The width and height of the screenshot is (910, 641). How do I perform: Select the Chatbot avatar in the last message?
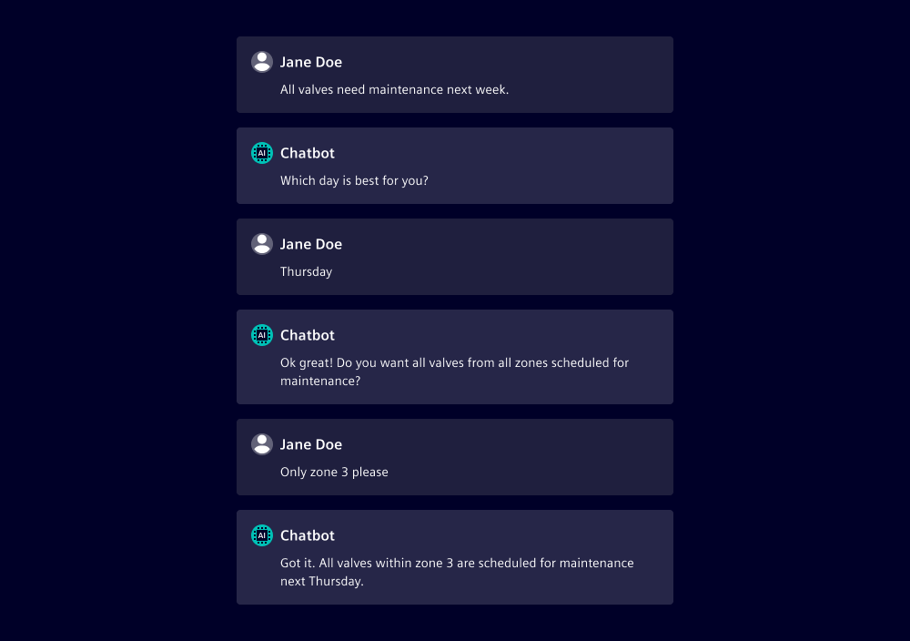[262, 535]
